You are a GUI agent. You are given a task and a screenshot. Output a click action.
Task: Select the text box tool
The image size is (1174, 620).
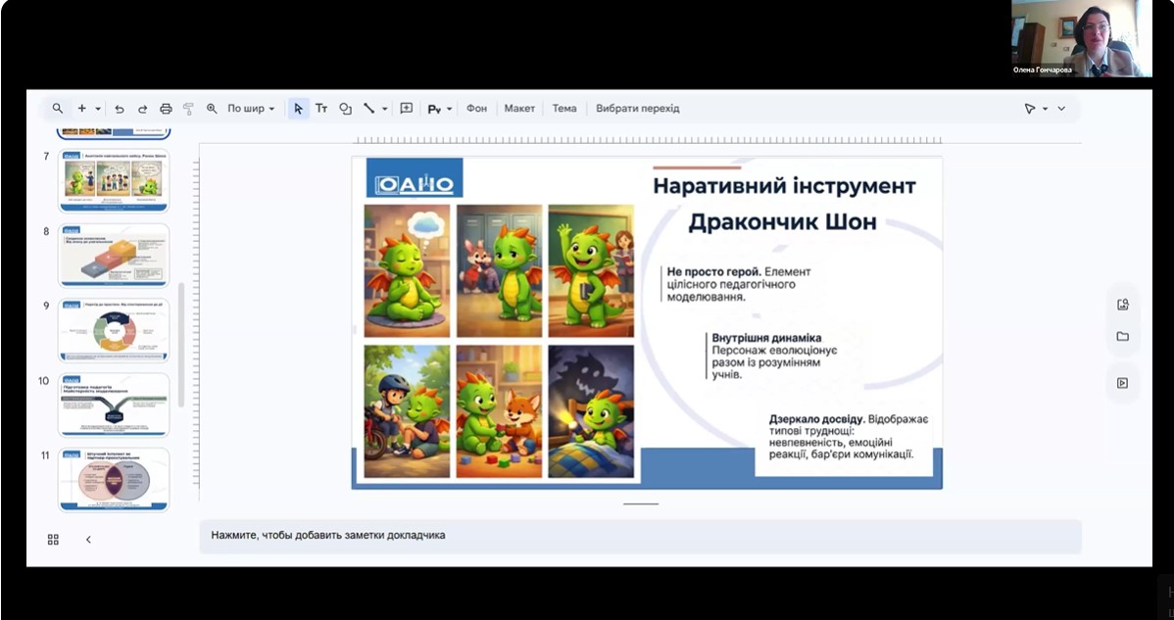click(x=321, y=109)
